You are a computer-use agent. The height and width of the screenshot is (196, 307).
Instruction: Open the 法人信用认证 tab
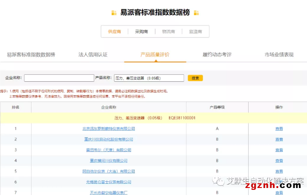(93, 55)
